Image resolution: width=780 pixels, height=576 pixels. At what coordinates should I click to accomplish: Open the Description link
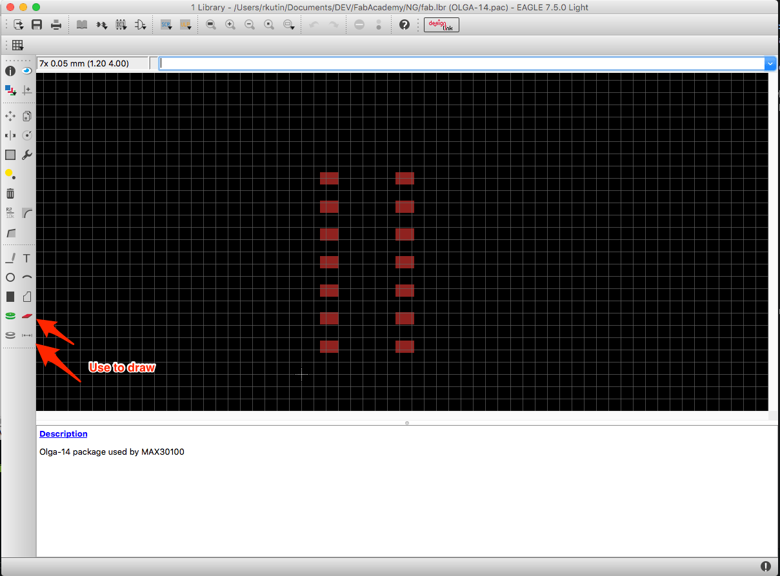click(x=63, y=434)
